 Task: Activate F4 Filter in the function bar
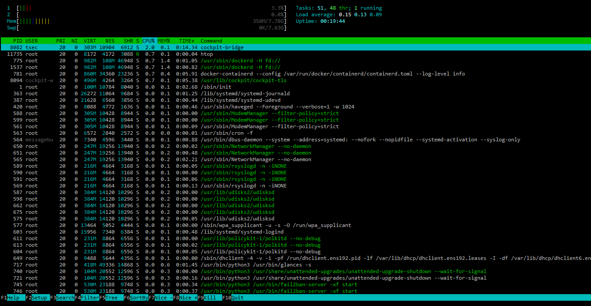pyautogui.click(x=86, y=298)
